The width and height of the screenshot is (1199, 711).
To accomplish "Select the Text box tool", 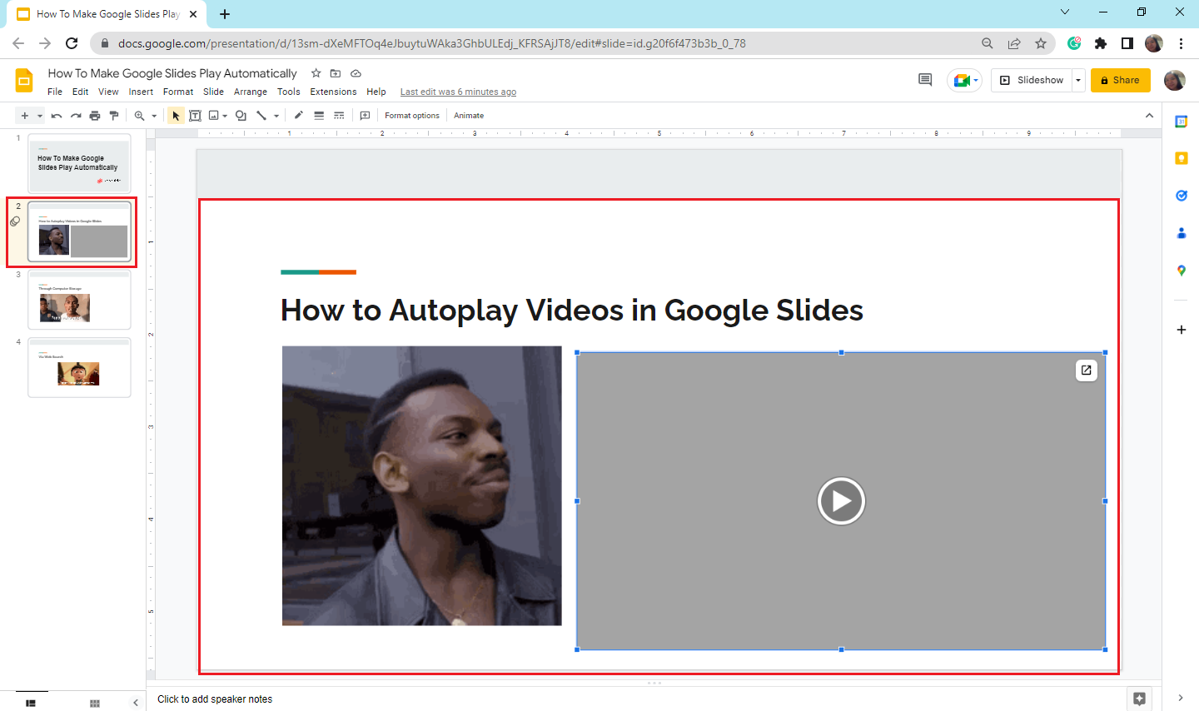I will pos(195,115).
